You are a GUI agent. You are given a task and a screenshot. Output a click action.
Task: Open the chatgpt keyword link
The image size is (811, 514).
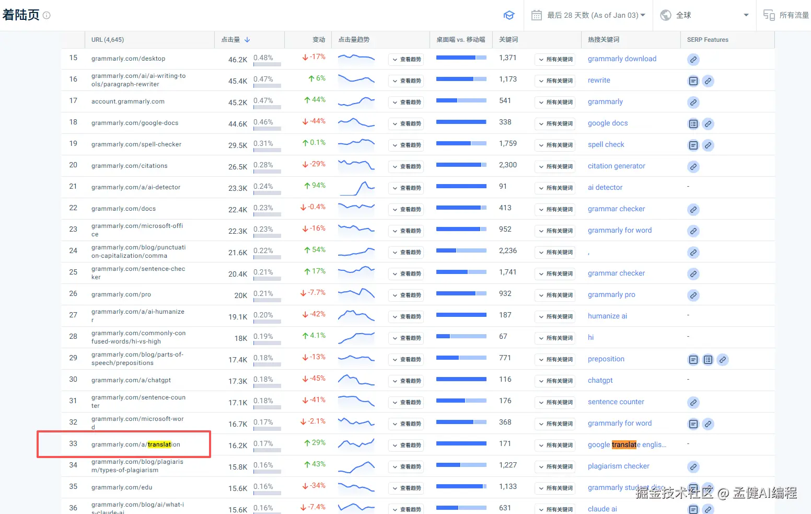tap(600, 381)
